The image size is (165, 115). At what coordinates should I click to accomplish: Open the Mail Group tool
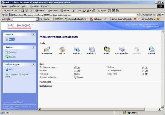[92, 50]
